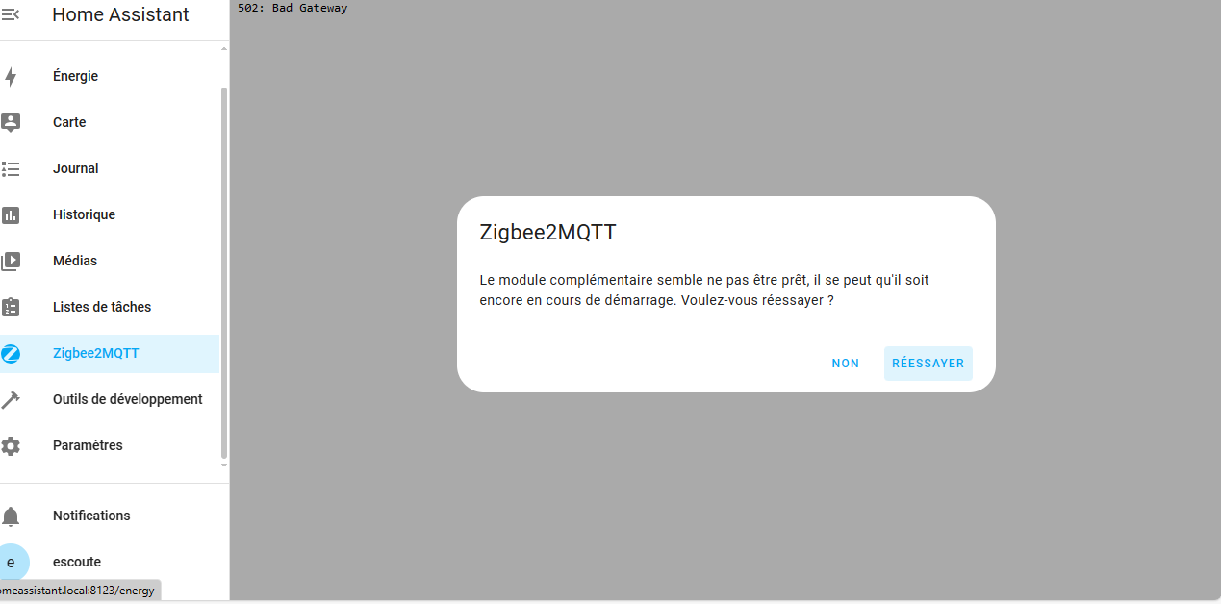Open the escoute user profile avatar
The height and width of the screenshot is (604, 1221).
click(11, 562)
